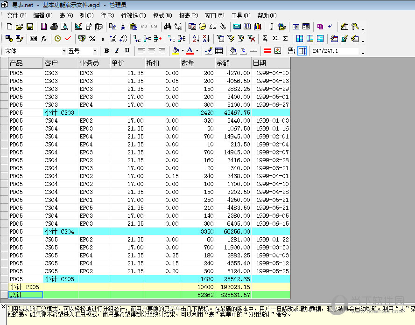Open the 报表 menu
Viewport: 415px width, 325px height.
coord(188,15)
